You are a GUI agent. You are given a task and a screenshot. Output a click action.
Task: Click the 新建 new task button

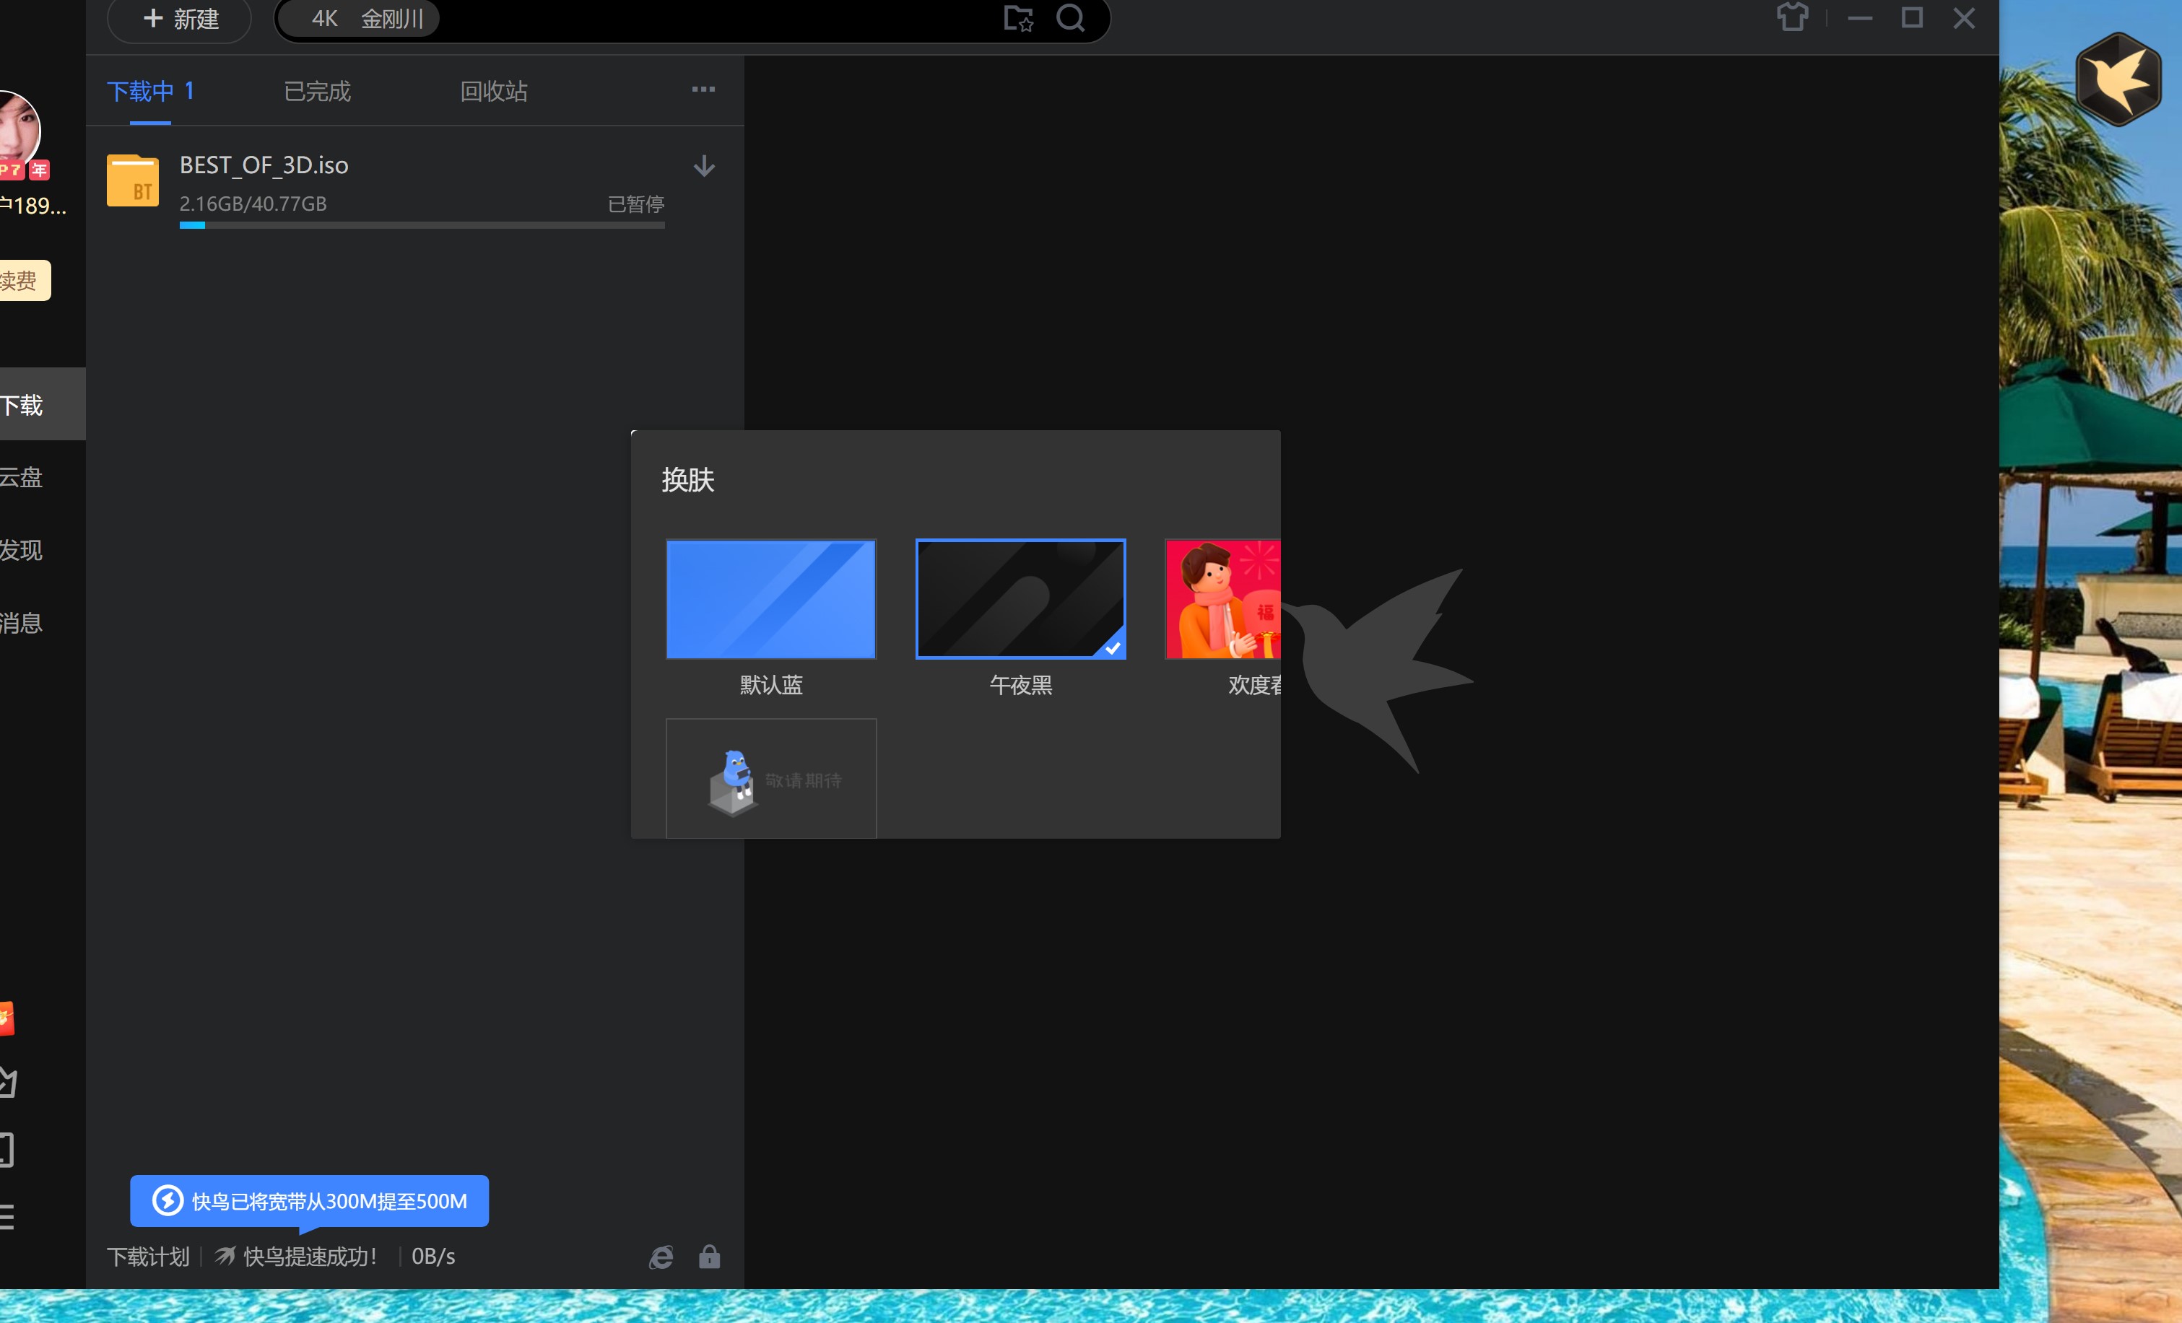[180, 19]
